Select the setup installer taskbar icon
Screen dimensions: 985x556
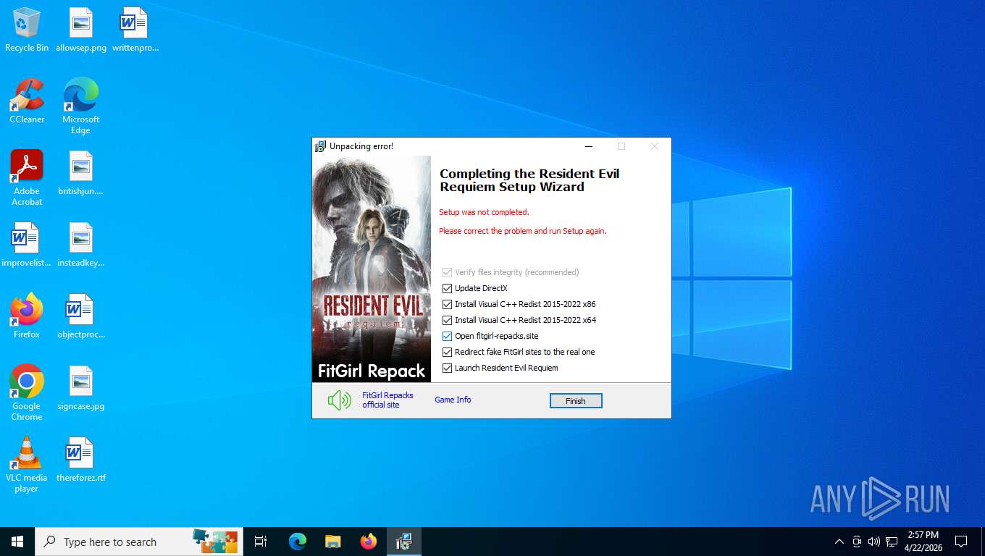[404, 542]
